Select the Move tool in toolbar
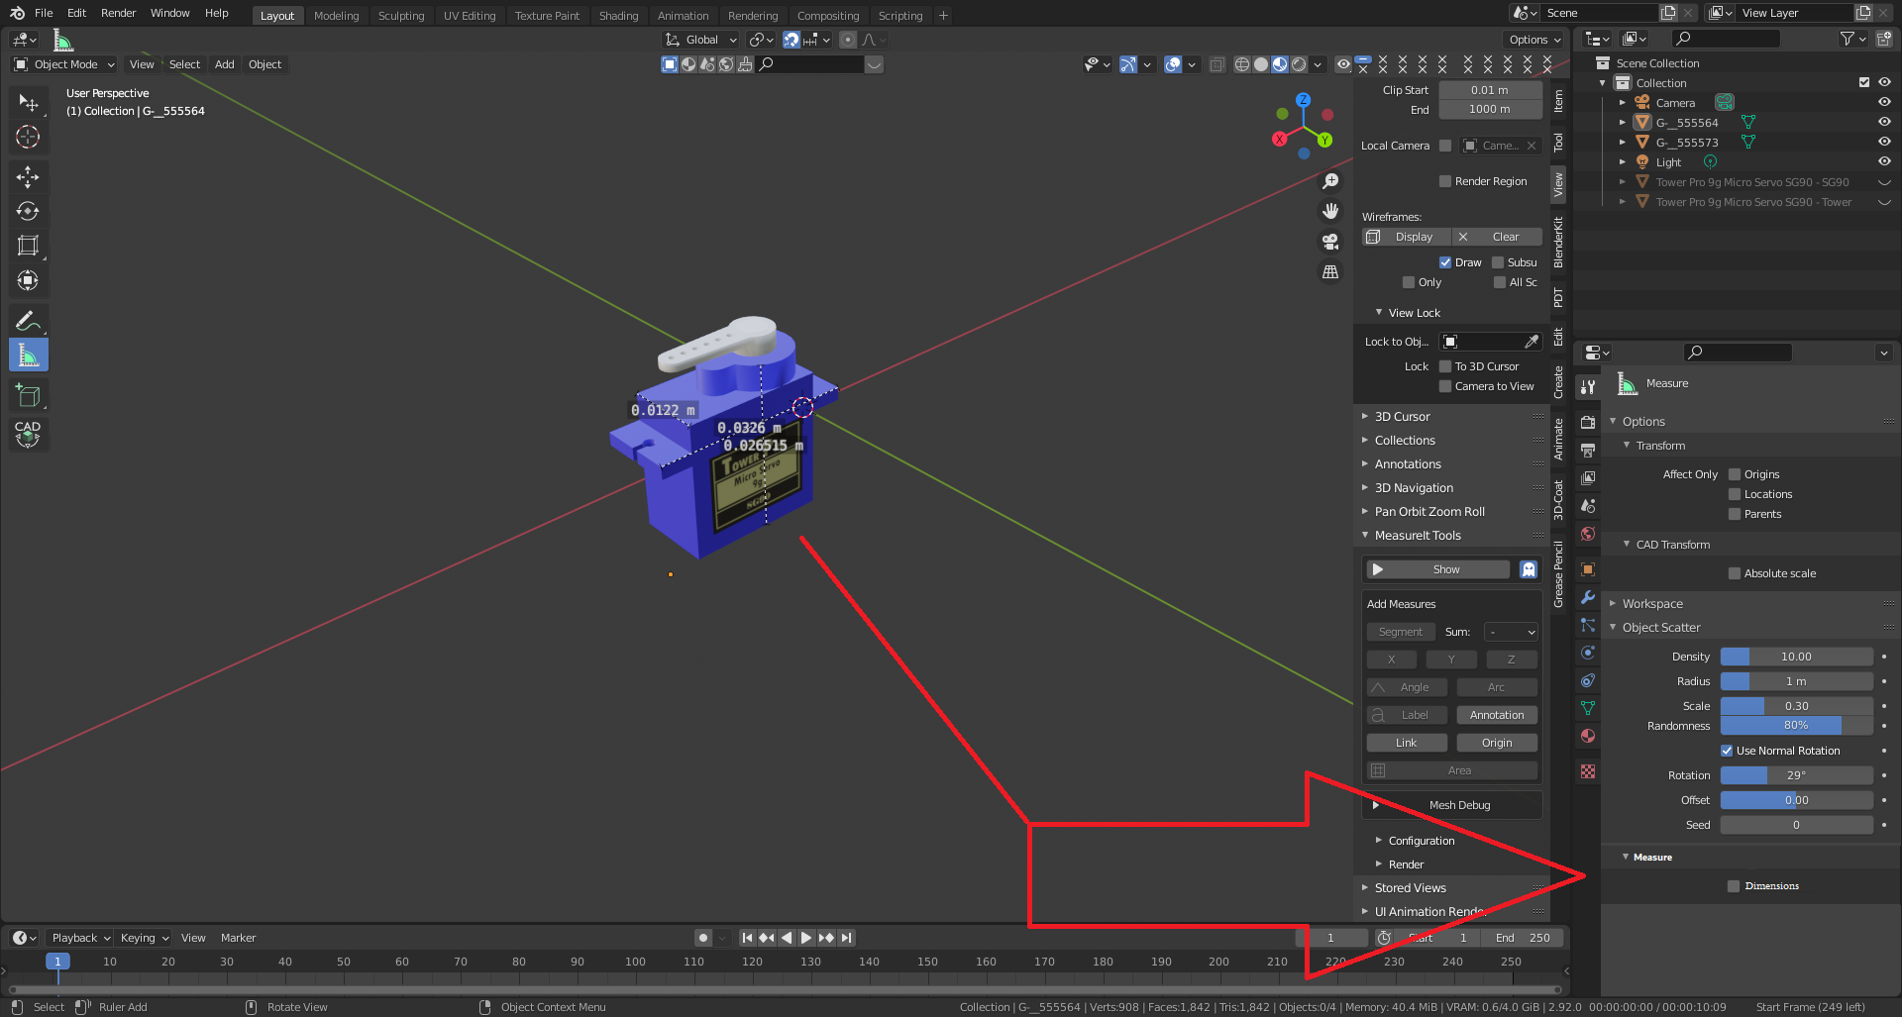Image resolution: width=1902 pixels, height=1017 pixels. [x=28, y=177]
